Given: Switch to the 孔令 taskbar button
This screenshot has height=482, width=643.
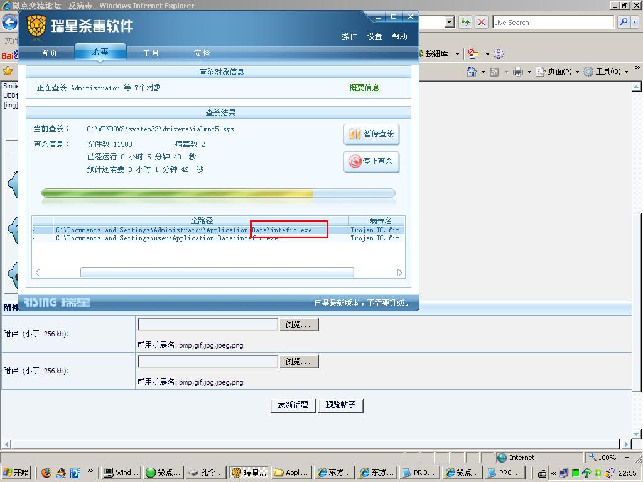Looking at the screenshot, I should 207,473.
